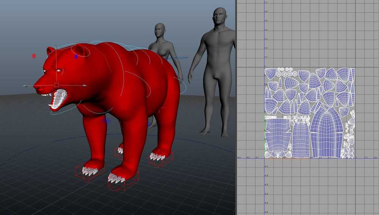Click the blue square marker on bear's ear
This screenshot has height=215, width=379.
(76, 56)
